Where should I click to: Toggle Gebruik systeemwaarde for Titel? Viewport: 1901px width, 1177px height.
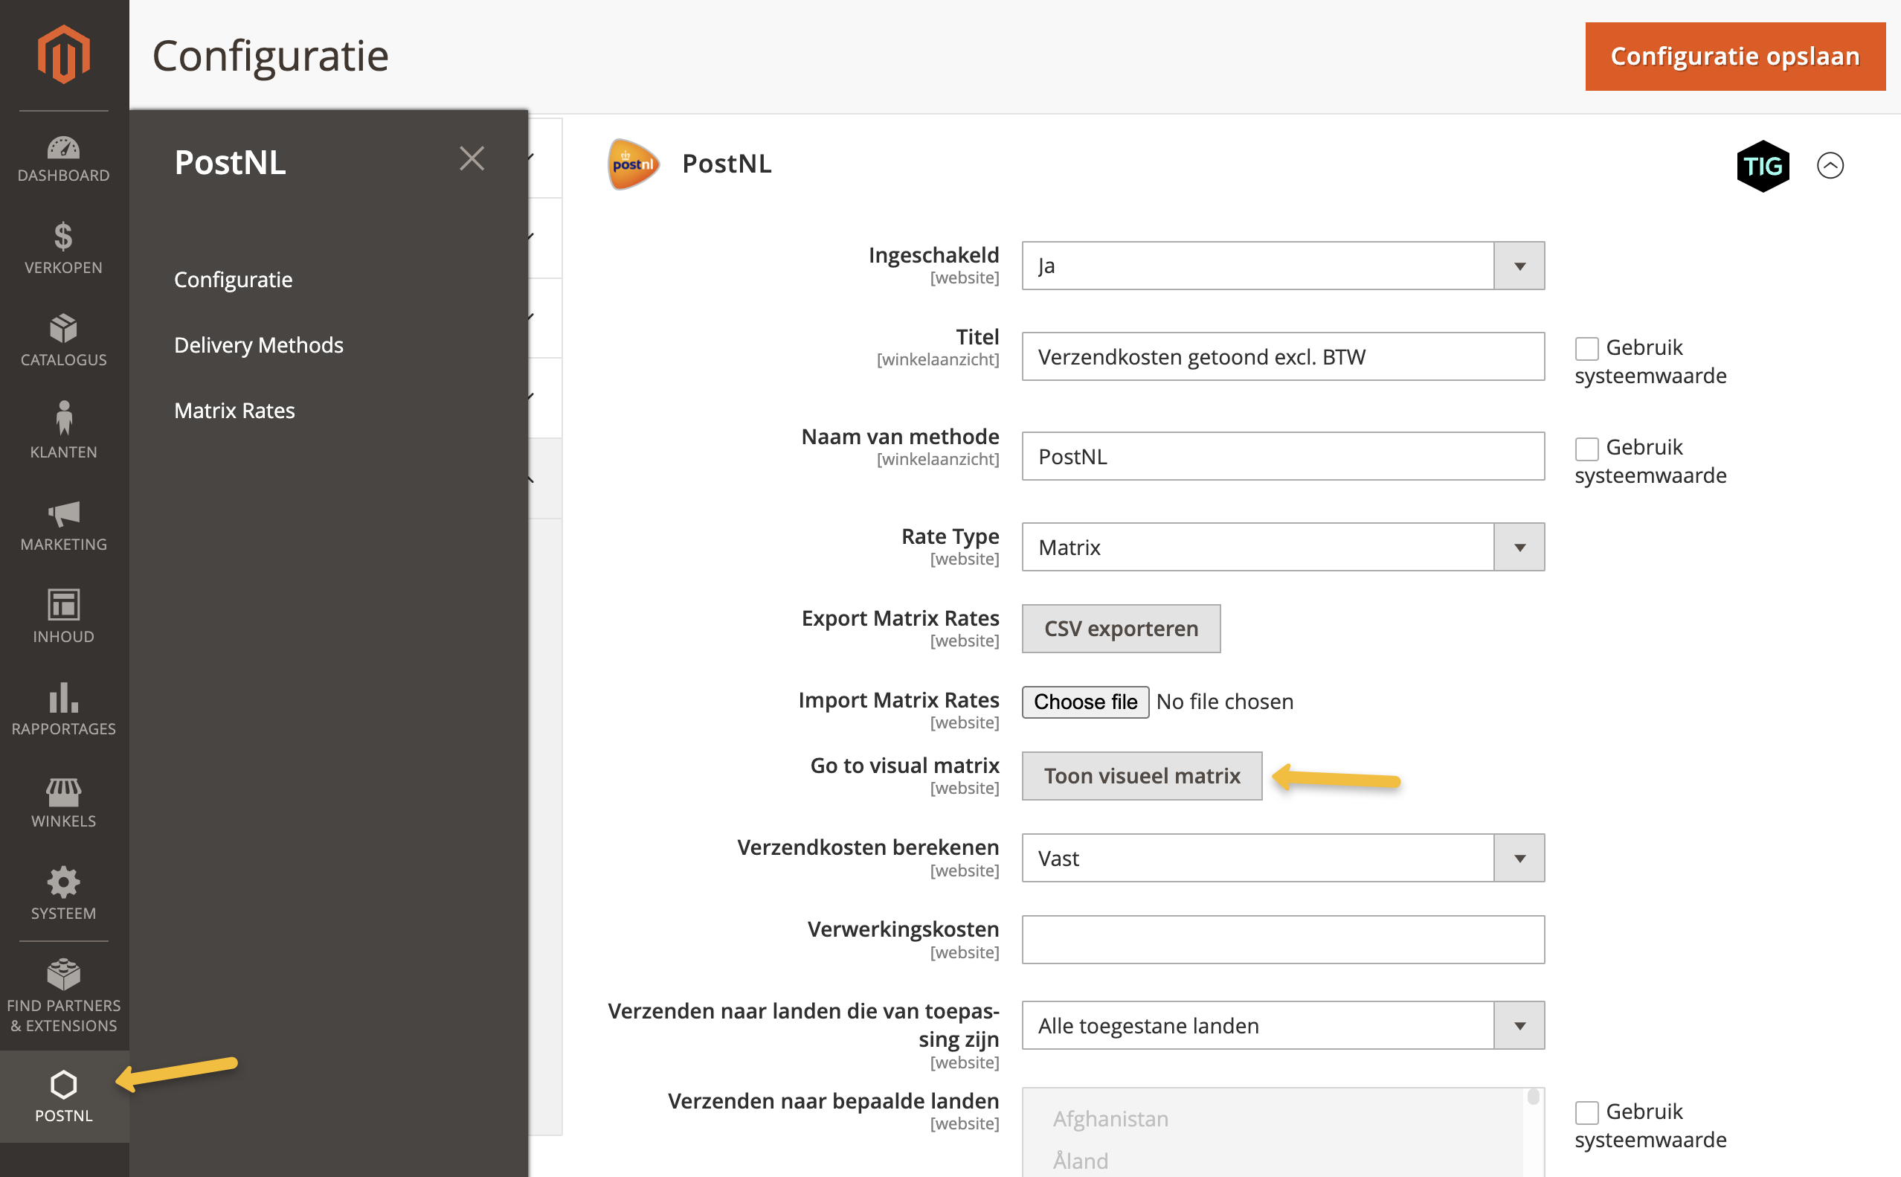coord(1586,348)
